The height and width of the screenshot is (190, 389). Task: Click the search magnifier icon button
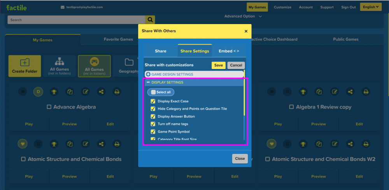point(150,20)
